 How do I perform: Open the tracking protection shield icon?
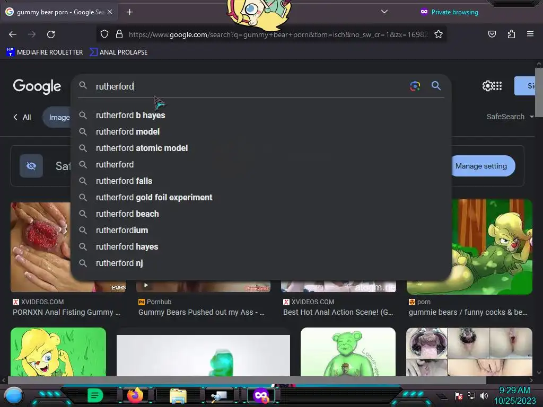click(104, 34)
